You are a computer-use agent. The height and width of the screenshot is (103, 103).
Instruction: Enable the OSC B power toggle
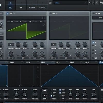point(50,13)
